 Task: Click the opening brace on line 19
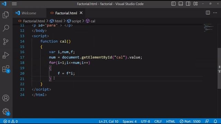pos(50,68)
